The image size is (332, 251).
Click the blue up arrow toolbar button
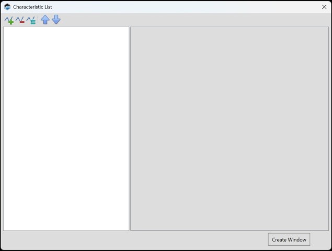click(45, 20)
